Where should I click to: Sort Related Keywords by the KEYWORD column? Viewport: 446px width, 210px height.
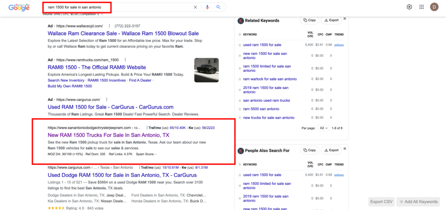coord(250,35)
